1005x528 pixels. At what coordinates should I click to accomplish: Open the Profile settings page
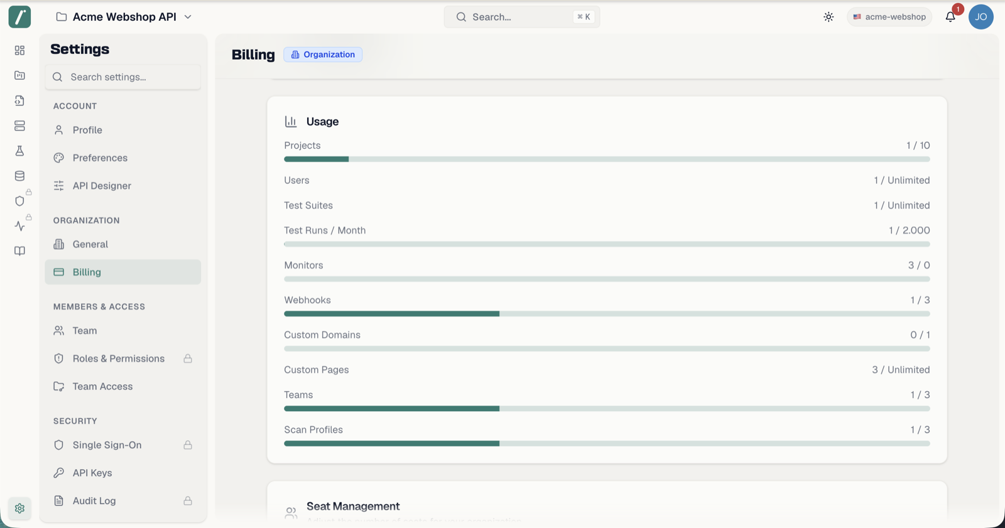(123, 130)
